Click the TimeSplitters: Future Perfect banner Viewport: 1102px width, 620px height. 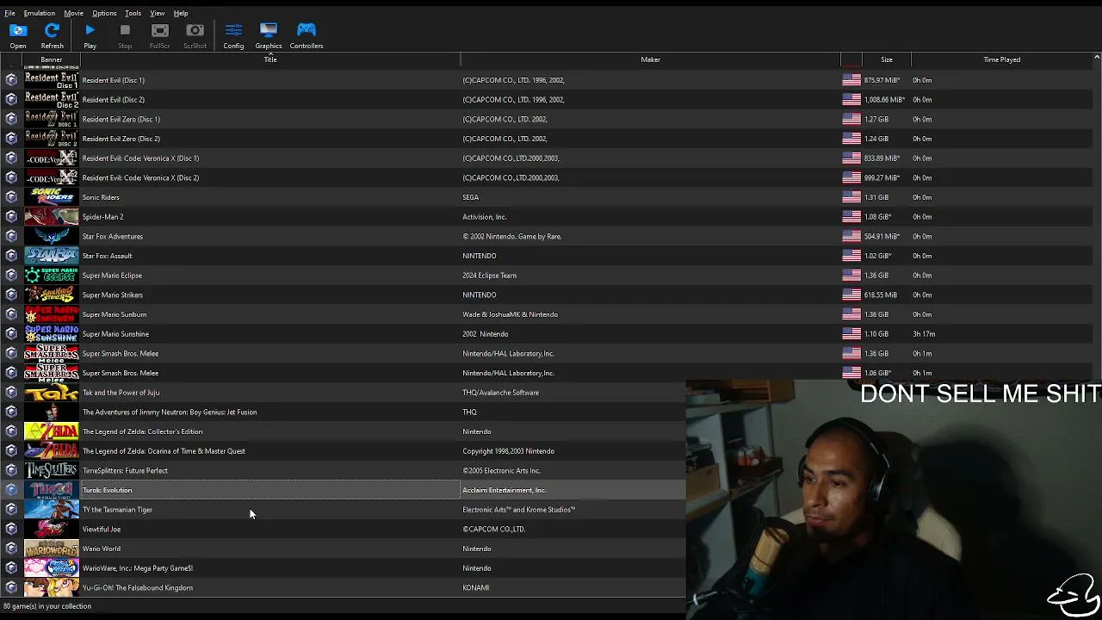[x=52, y=470]
